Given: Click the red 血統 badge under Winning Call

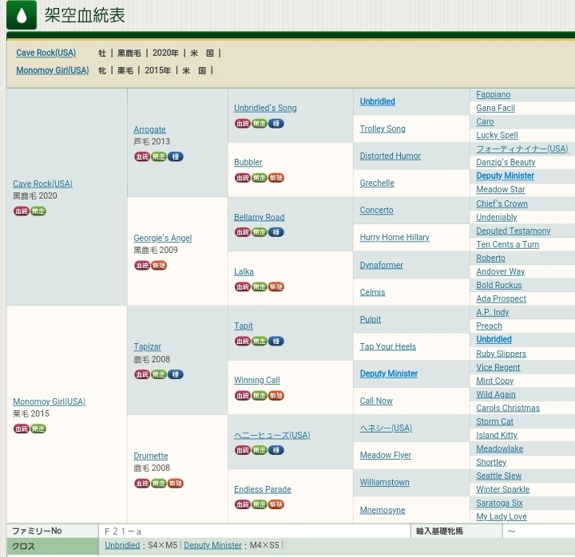Looking at the screenshot, I should [242, 396].
